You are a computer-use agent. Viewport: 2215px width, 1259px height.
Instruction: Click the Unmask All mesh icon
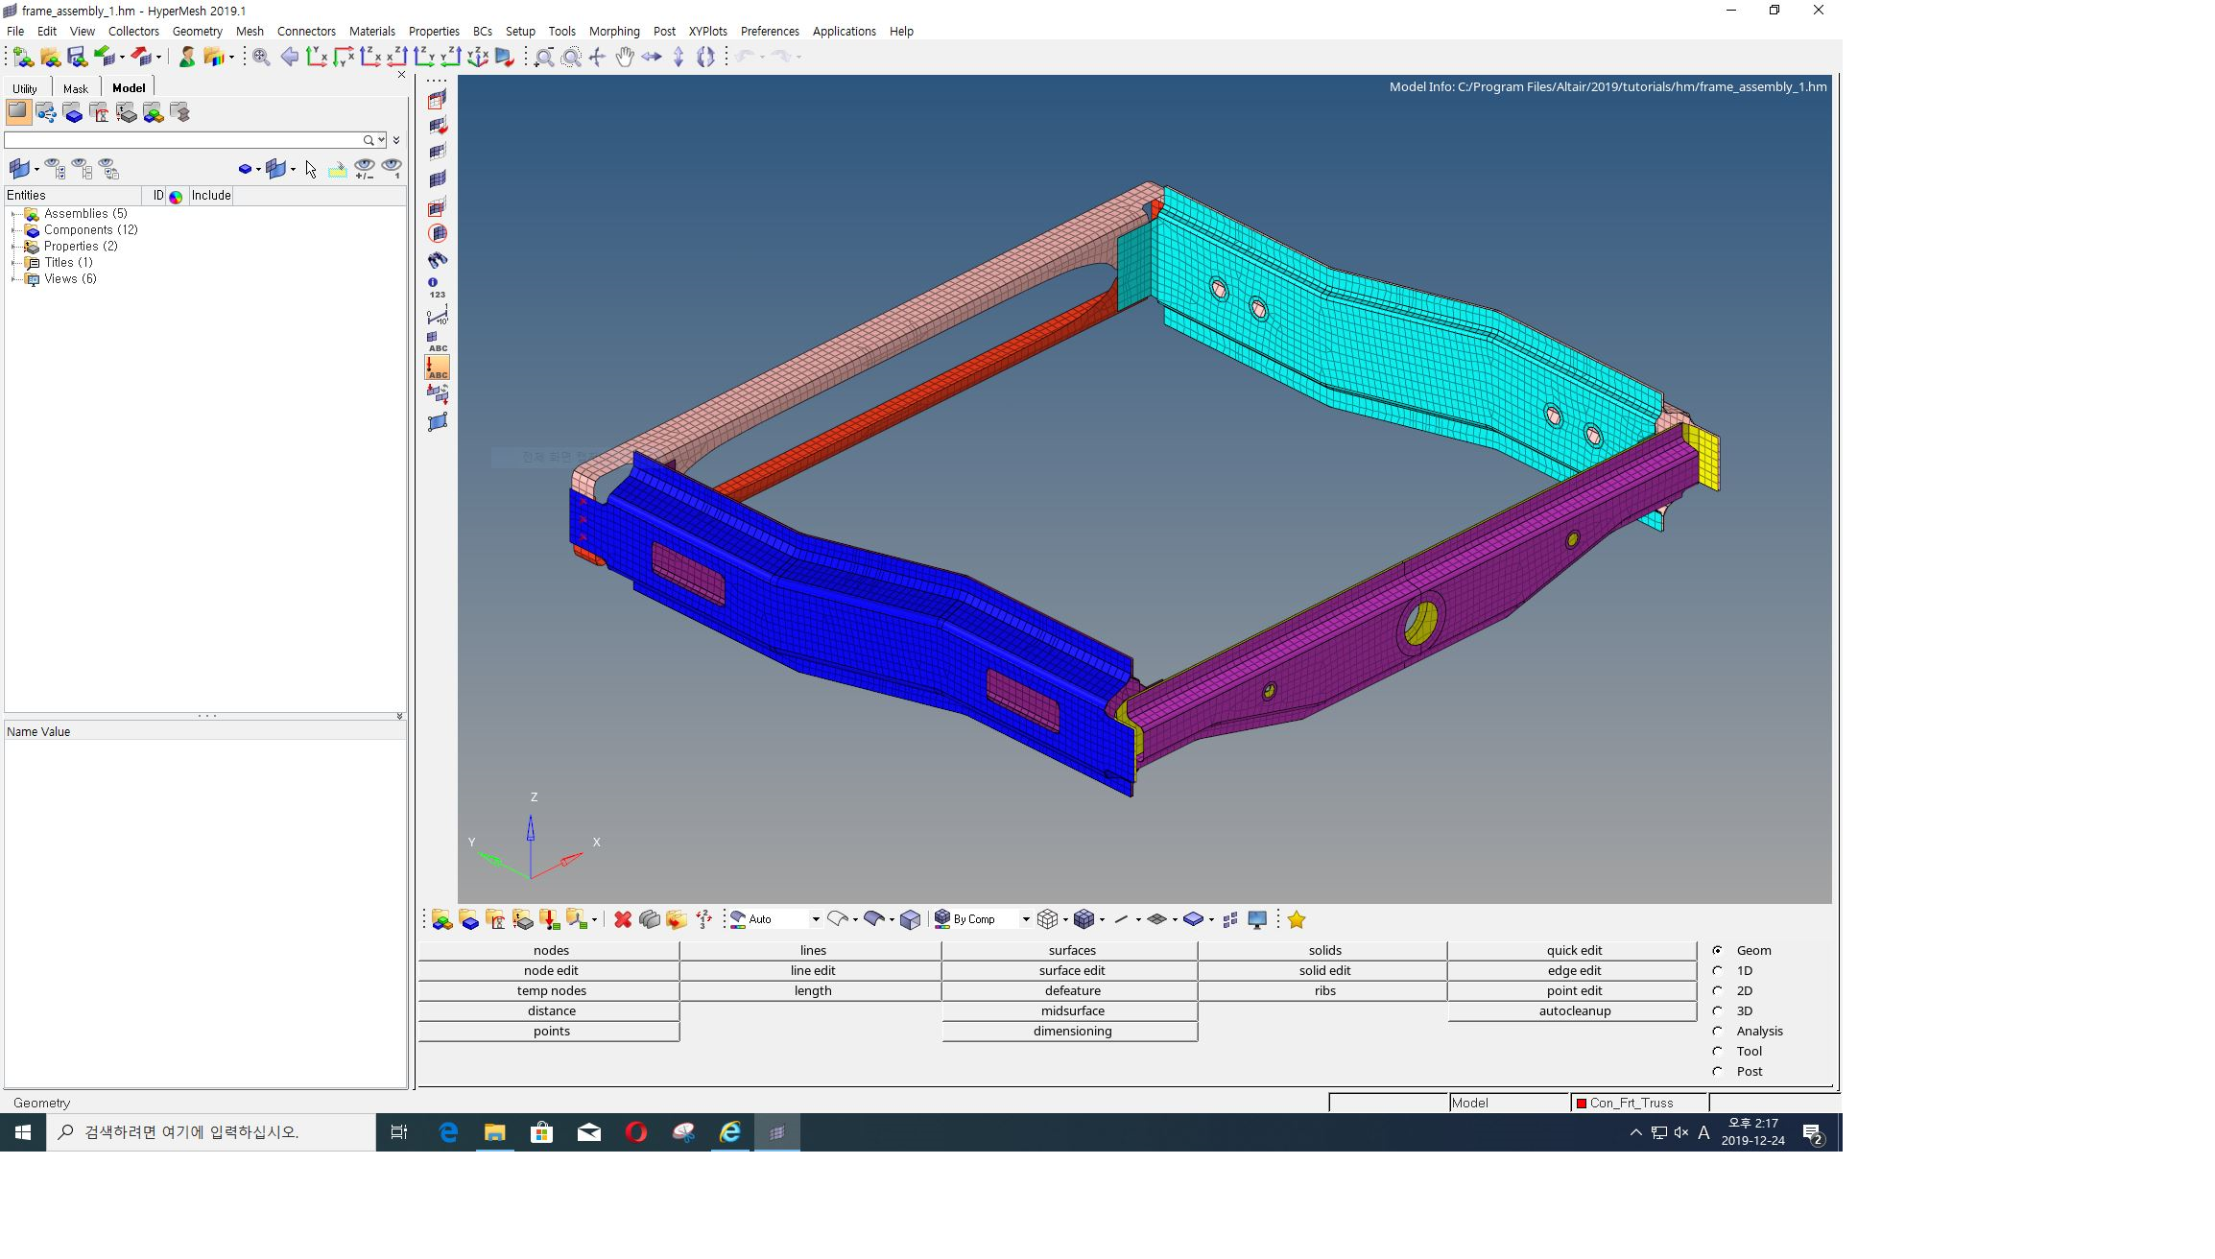point(438,179)
